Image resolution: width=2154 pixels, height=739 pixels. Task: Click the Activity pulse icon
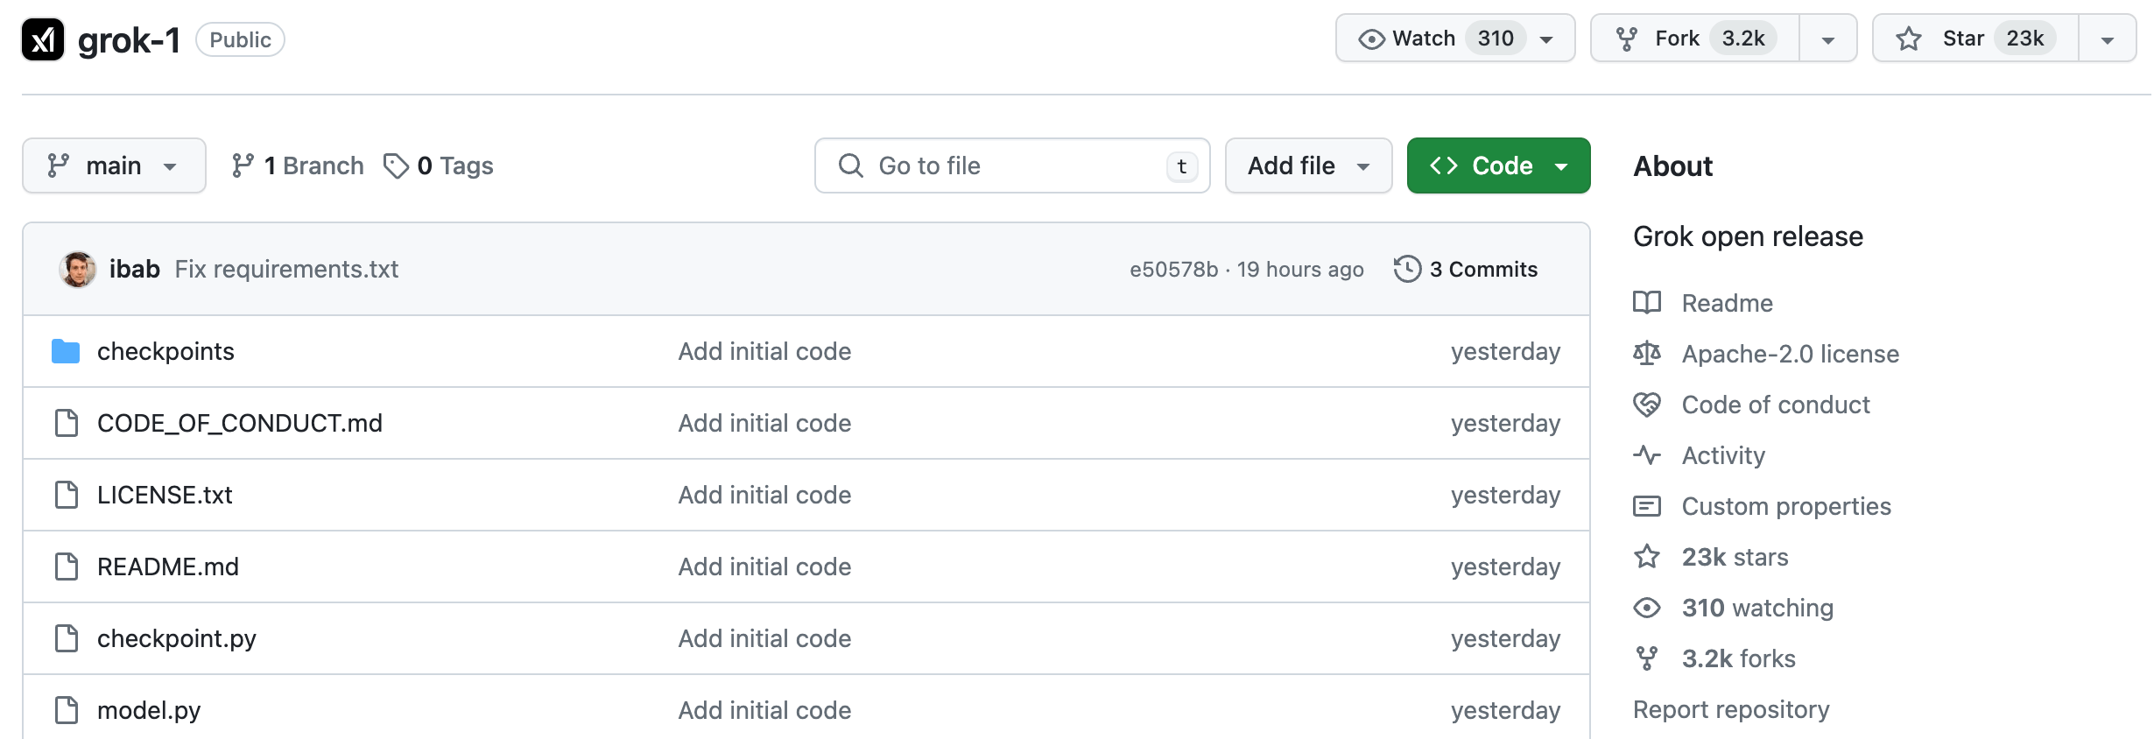[x=1646, y=455]
